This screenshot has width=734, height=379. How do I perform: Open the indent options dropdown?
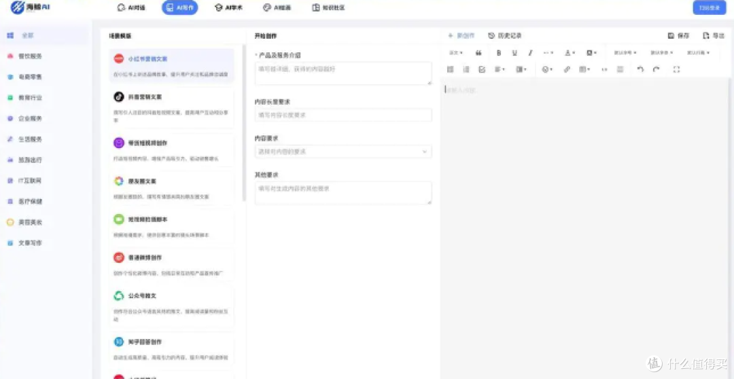(x=521, y=69)
